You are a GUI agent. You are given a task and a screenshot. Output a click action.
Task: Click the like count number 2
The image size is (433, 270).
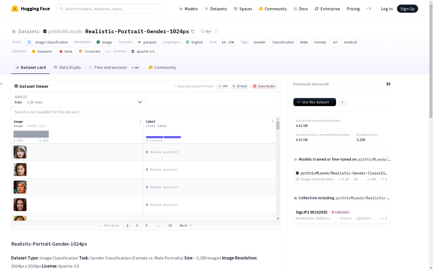click(216, 31)
